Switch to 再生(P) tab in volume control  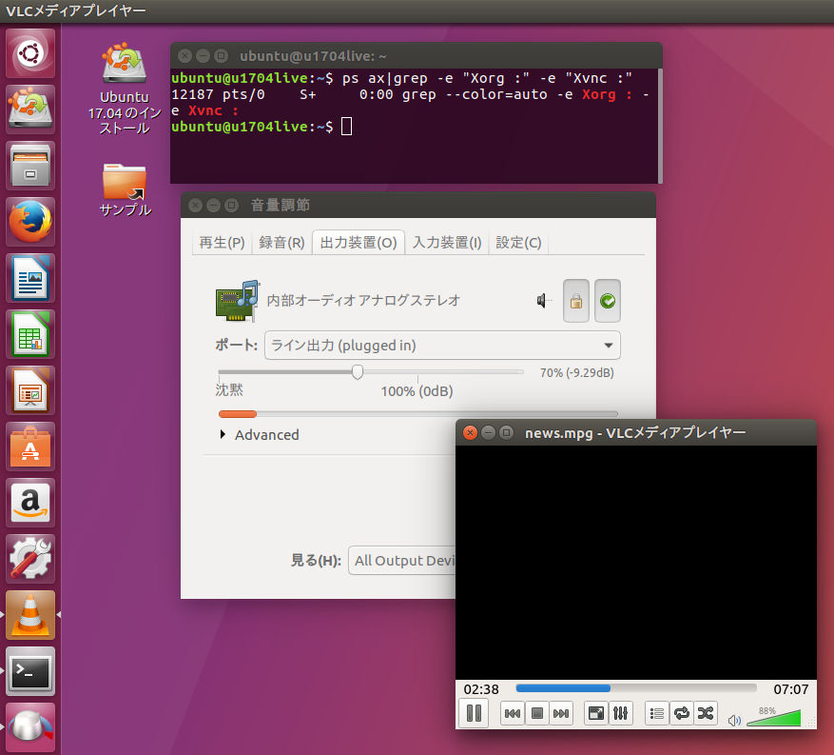[222, 243]
